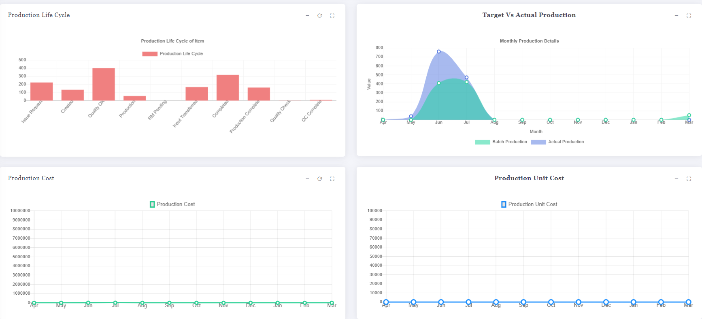Click the Production Life Cycle panel title
702x319 pixels.
(x=39, y=15)
